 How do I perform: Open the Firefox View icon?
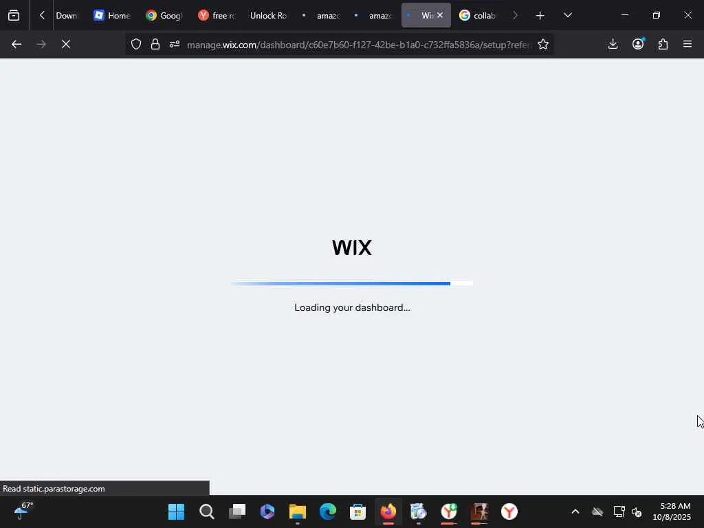[x=14, y=15]
